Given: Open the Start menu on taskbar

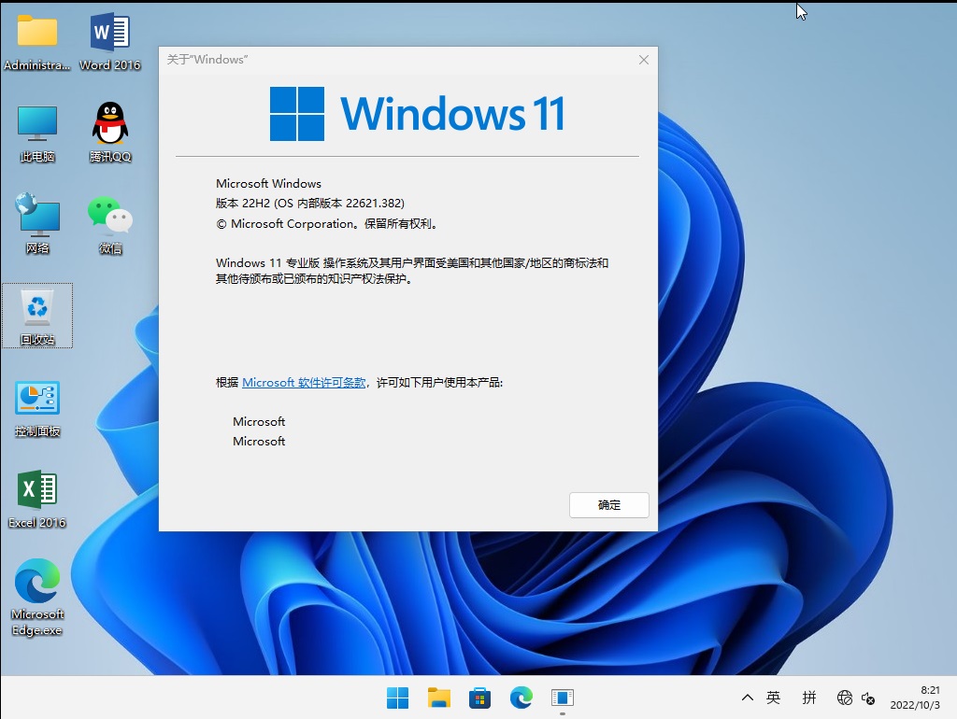Looking at the screenshot, I should tap(397, 698).
